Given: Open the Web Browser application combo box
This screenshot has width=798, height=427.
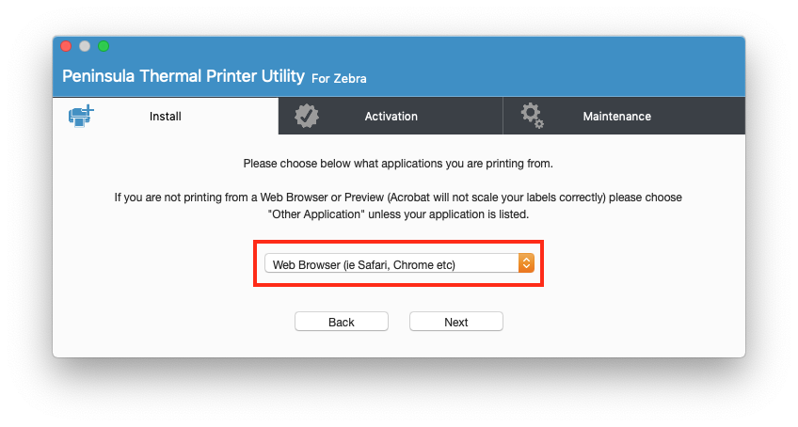Looking at the screenshot, I should [x=399, y=263].
